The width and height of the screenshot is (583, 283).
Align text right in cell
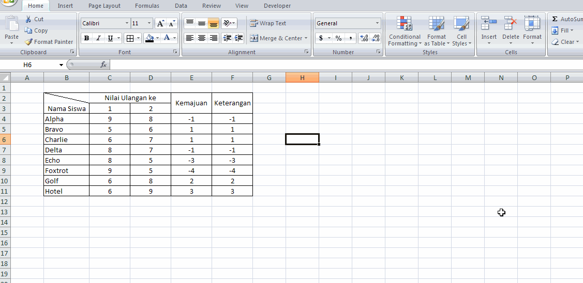214,38
